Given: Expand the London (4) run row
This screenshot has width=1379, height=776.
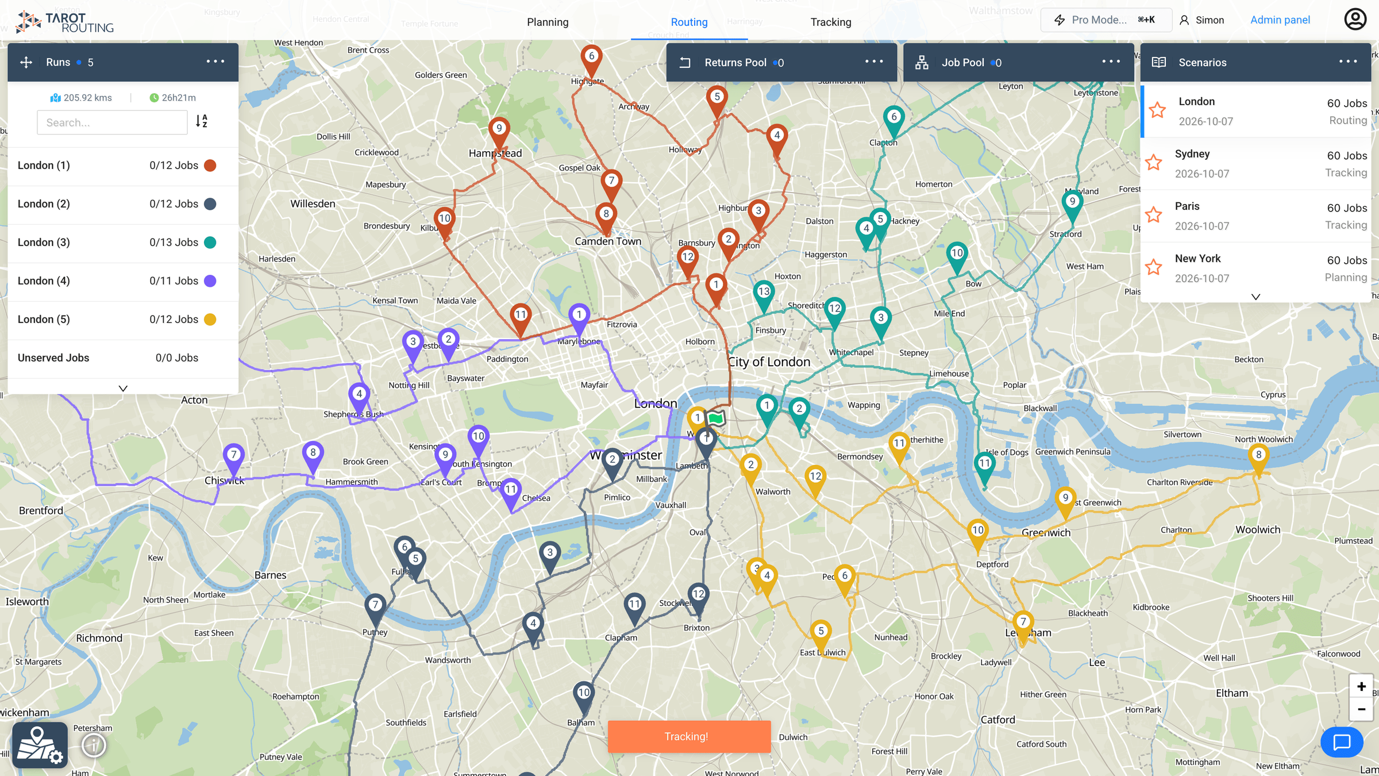Looking at the screenshot, I should click(123, 281).
